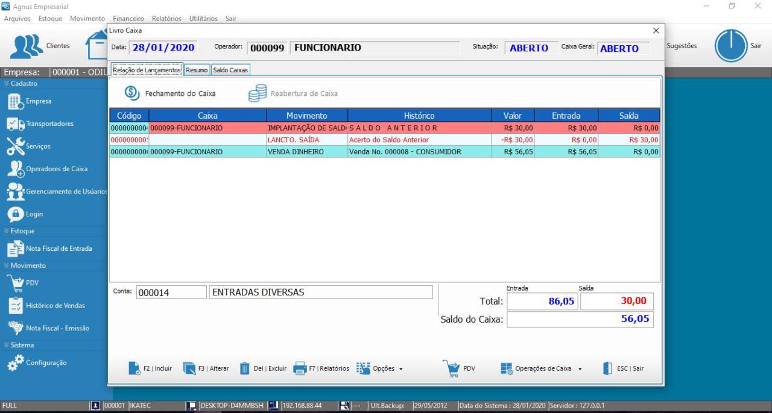Expand the Opções dropdown
Viewport: 772px width, 413px height.
(380, 368)
